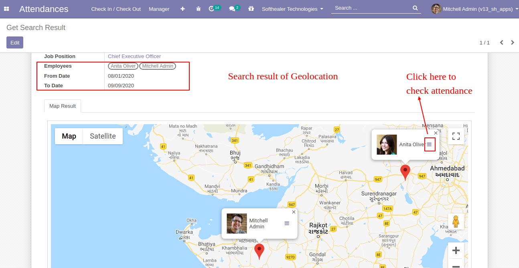Screen dimensions: 519x268
Task: Toggle fullscreen map view
Action: [x=456, y=136]
